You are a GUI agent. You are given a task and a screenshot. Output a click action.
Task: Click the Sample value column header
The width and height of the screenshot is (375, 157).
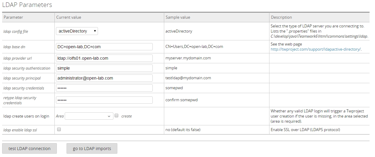[x=178, y=17]
